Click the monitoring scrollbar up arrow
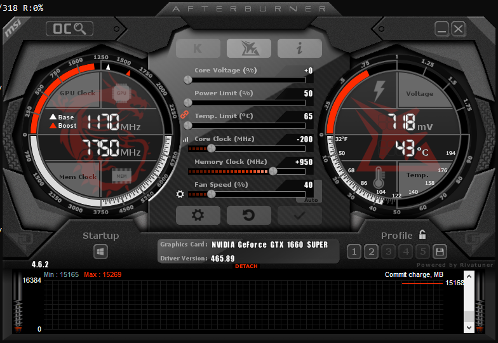Viewport: 498px width, 343px height. point(469,277)
